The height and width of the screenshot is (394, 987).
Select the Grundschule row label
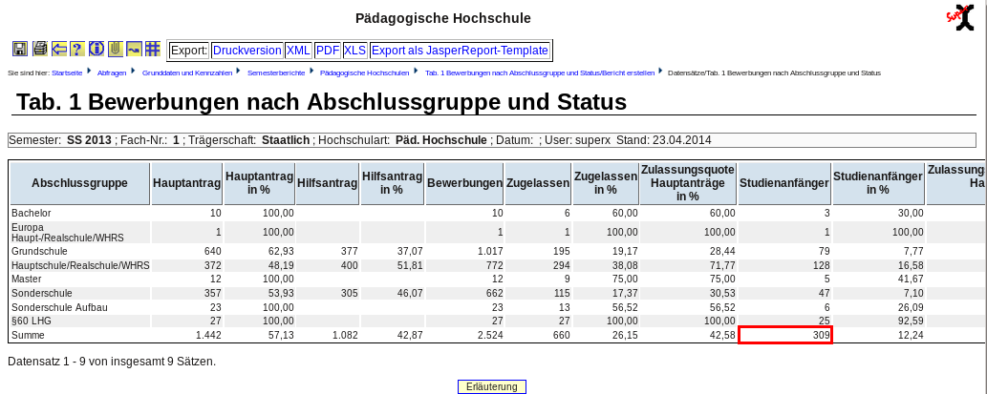tap(39, 251)
